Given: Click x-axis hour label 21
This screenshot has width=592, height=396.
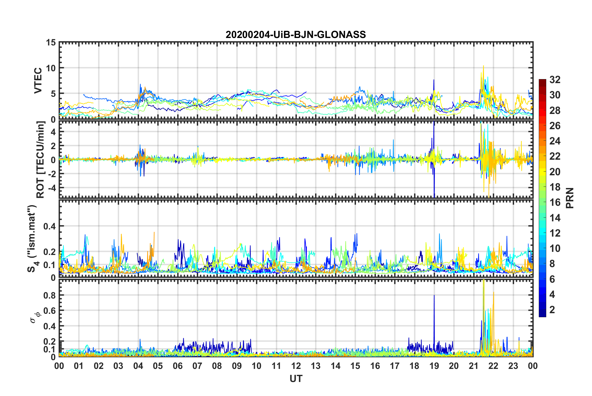Looking at the screenshot, I should (474, 366).
